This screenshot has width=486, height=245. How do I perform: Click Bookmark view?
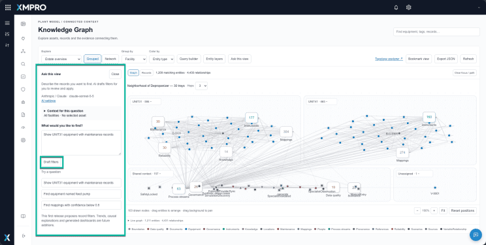pyautogui.click(x=419, y=59)
